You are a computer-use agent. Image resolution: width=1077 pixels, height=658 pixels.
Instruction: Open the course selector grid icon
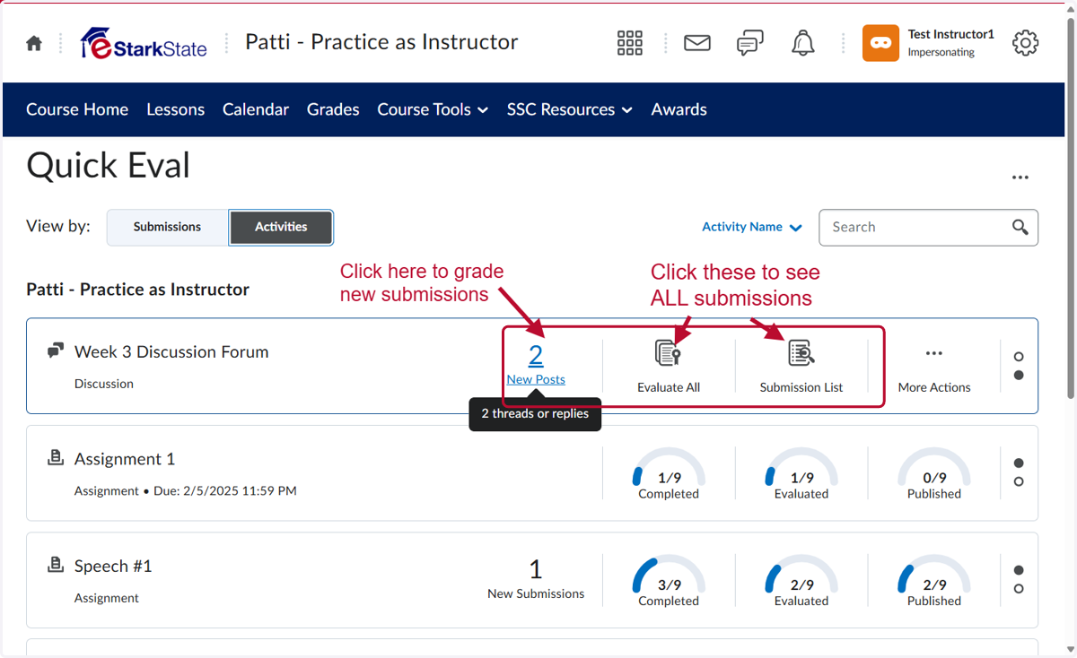(x=630, y=43)
